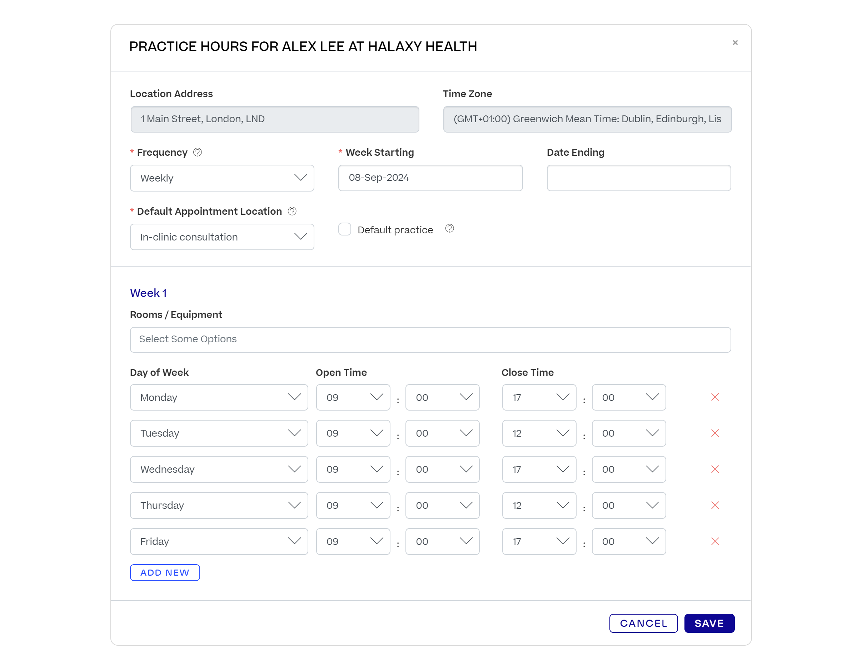Delete the Monday hours row
This screenshot has height=670, width=862.
715,397
